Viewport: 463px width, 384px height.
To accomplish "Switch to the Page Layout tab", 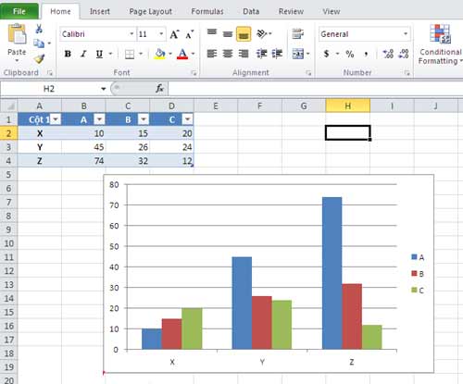I will pos(151,11).
